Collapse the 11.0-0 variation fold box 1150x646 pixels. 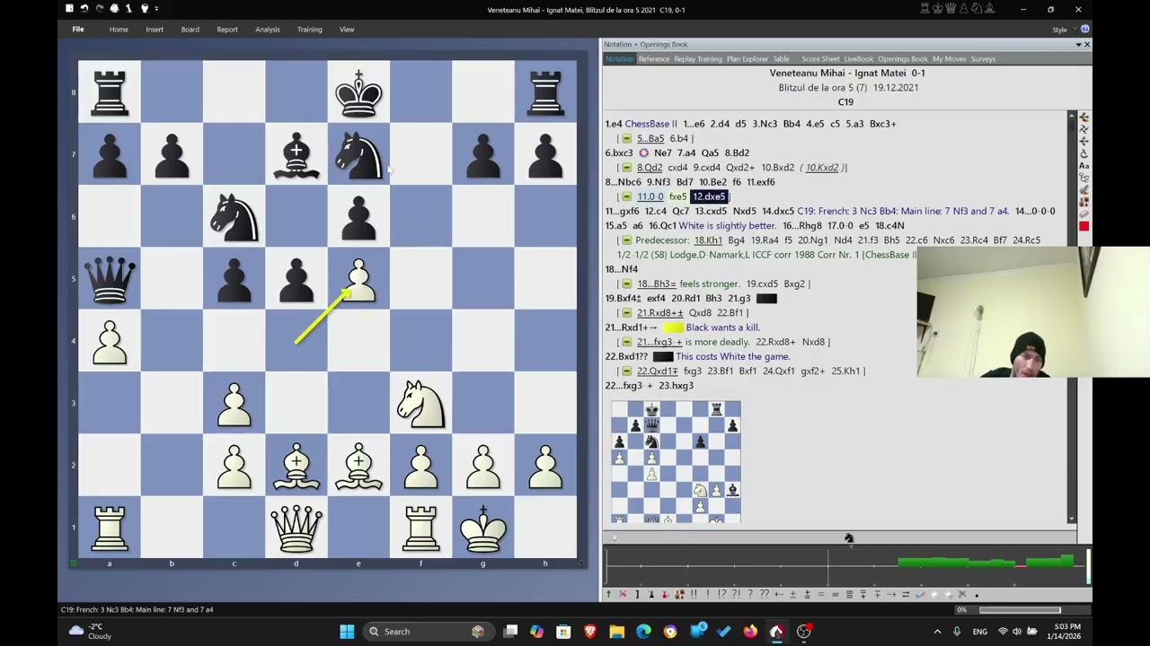(627, 196)
